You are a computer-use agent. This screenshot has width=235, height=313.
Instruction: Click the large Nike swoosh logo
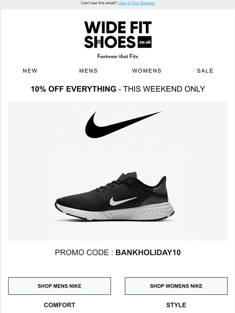[123, 125]
